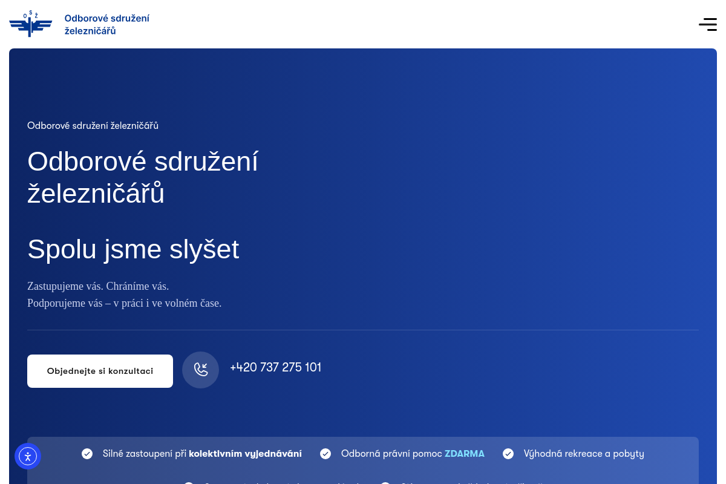Click the heading Spolu jsme slyšet
Viewport: 726px width, 484px height.
[x=133, y=249]
